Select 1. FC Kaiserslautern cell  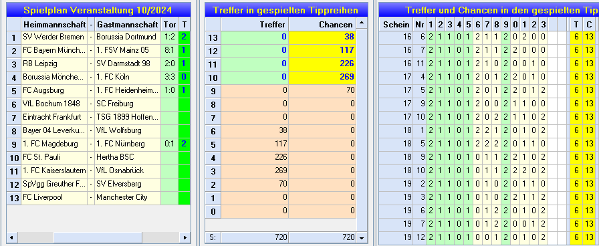[x=54, y=170]
